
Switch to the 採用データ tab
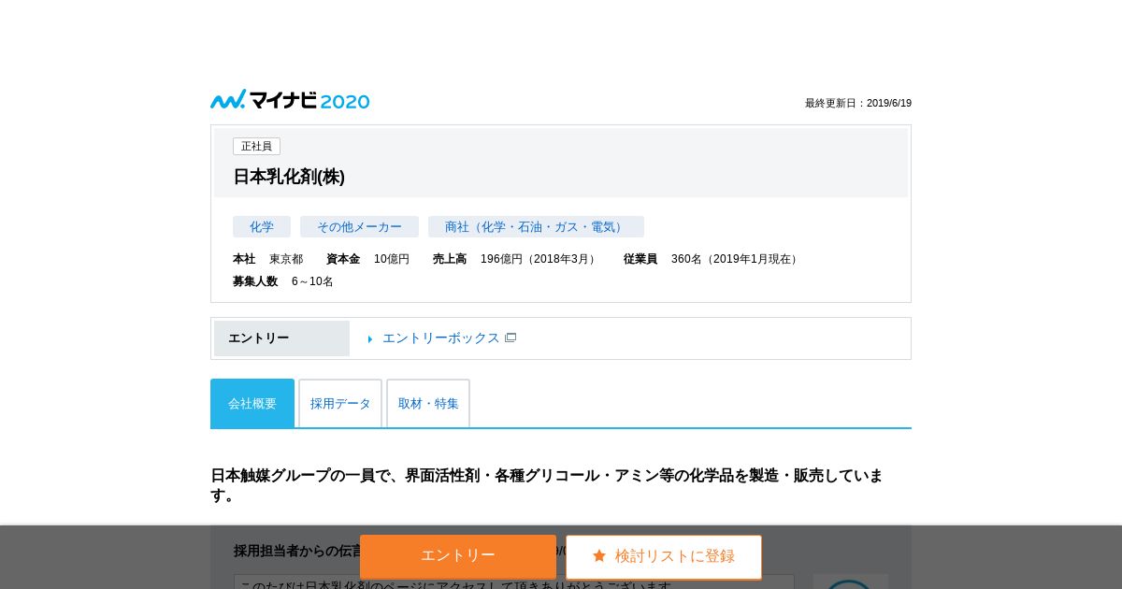click(x=340, y=403)
